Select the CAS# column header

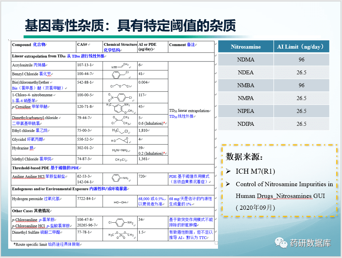[89, 47]
